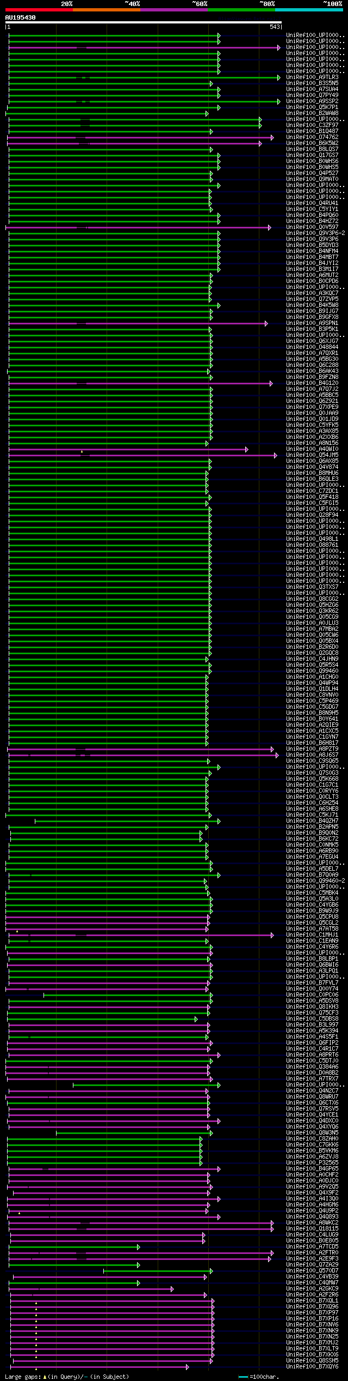Open hit UniRef100_A9TLR3
348x1381 pixels.
coord(312,77)
